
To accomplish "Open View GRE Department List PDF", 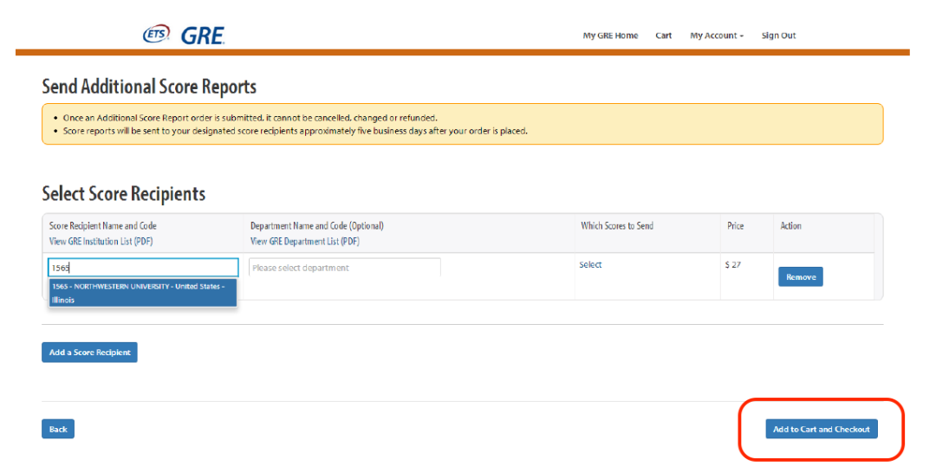I will pos(305,242).
